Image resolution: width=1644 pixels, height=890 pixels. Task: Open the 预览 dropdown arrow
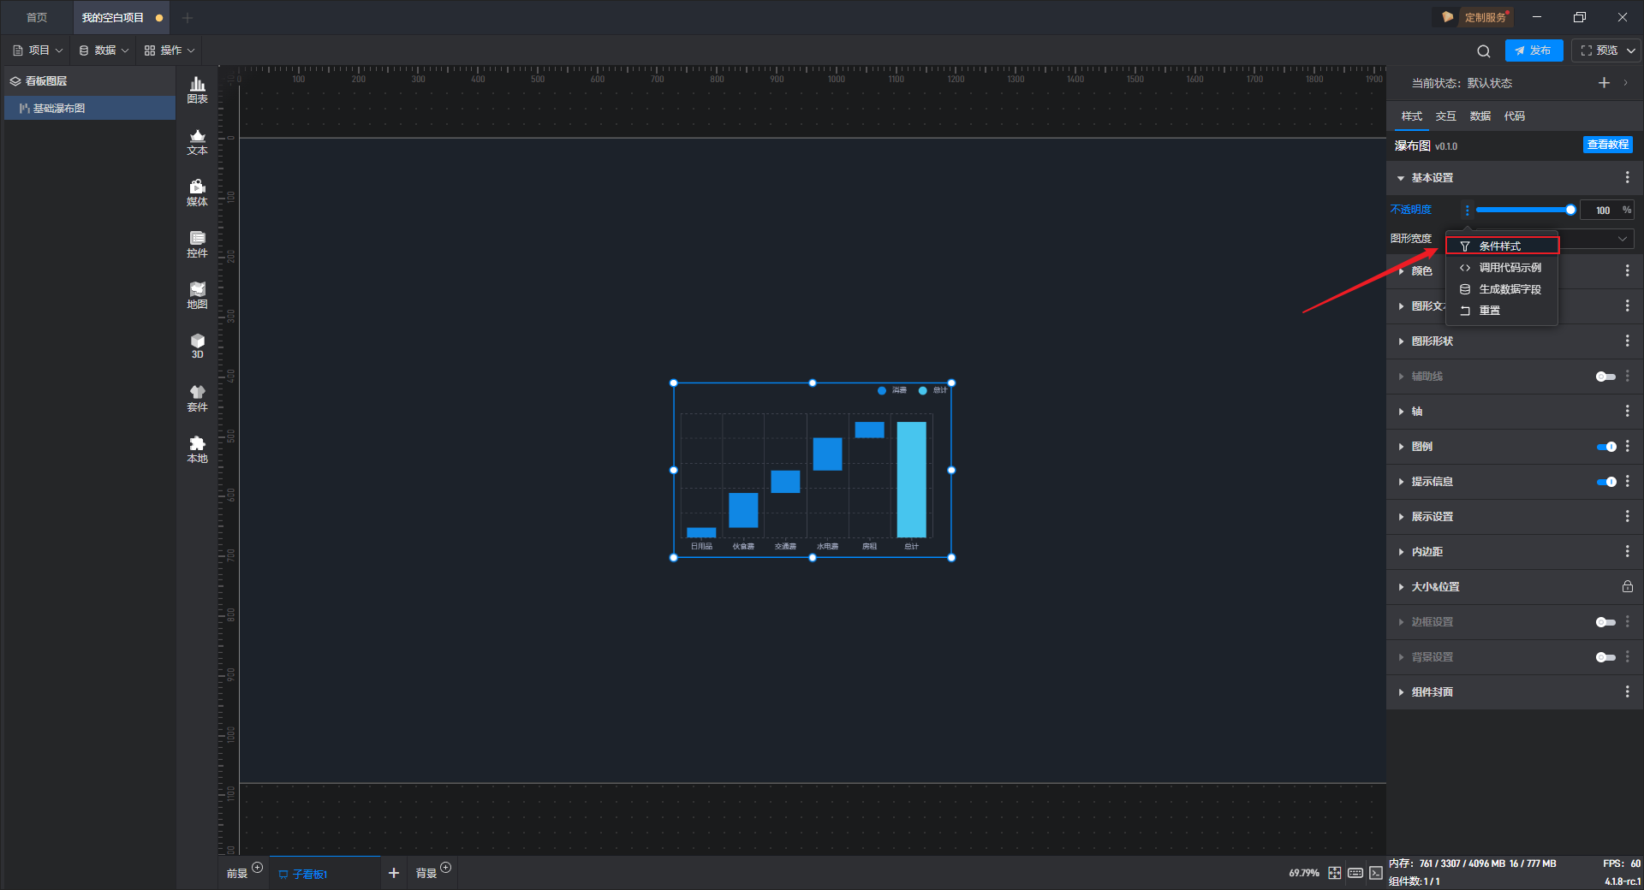pyautogui.click(x=1631, y=50)
